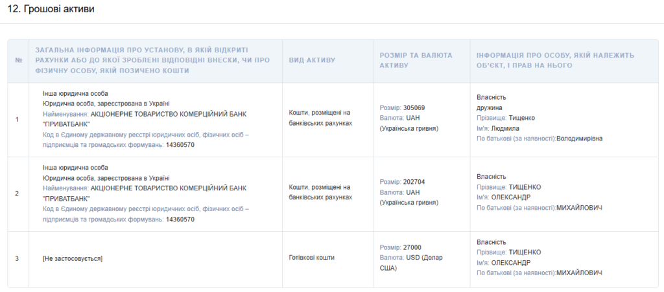This screenshot has height=292, width=664.
Task: Click the registry code 14360570 in row 2
Action: tap(180, 219)
